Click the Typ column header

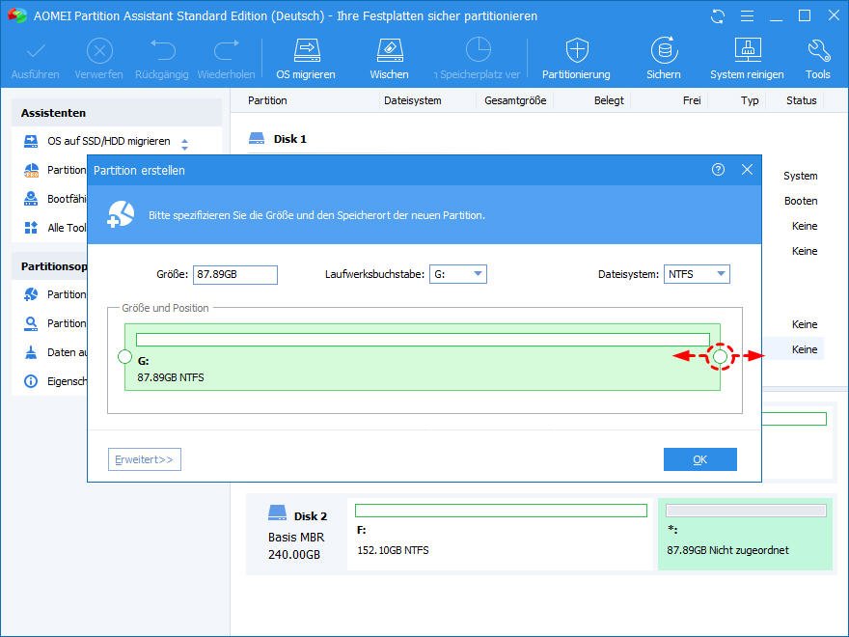(x=750, y=100)
